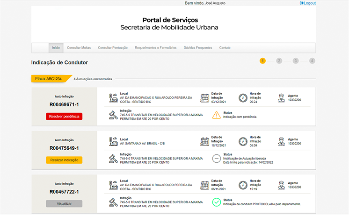349x215 pixels.
Task: Click gavel Infração icon for R00469671-1
Action: (113, 115)
